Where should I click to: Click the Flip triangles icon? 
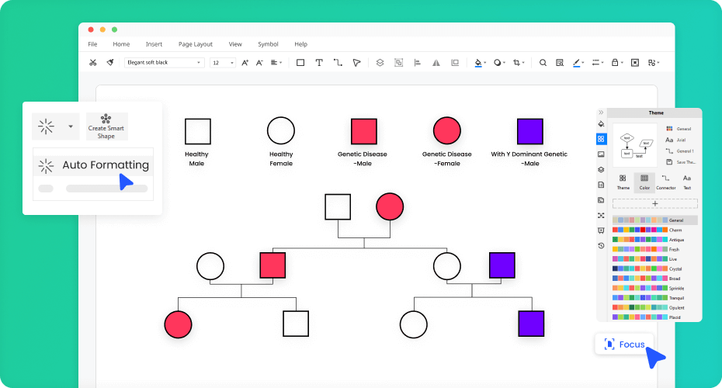pyautogui.click(x=436, y=63)
